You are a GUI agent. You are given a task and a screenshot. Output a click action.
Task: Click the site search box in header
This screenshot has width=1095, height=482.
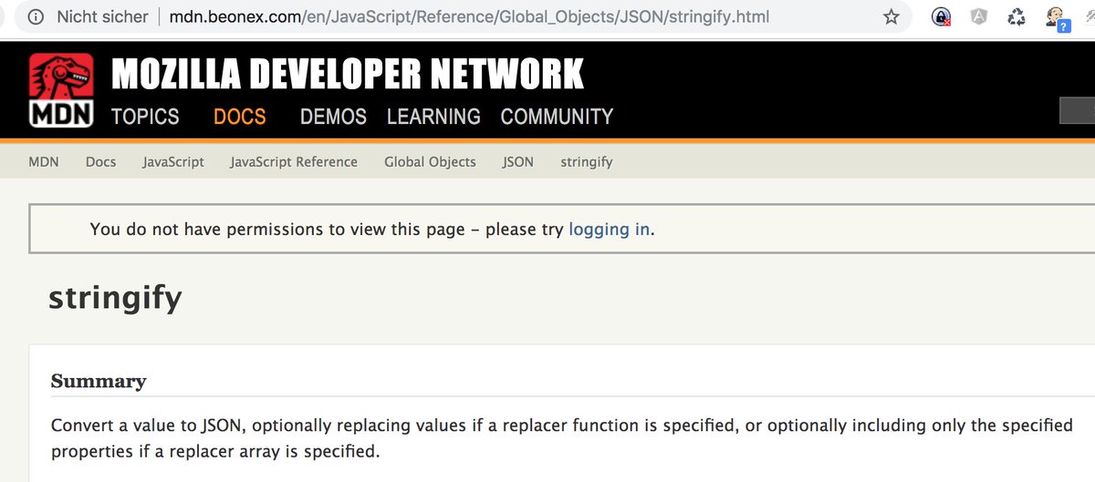tap(1077, 110)
